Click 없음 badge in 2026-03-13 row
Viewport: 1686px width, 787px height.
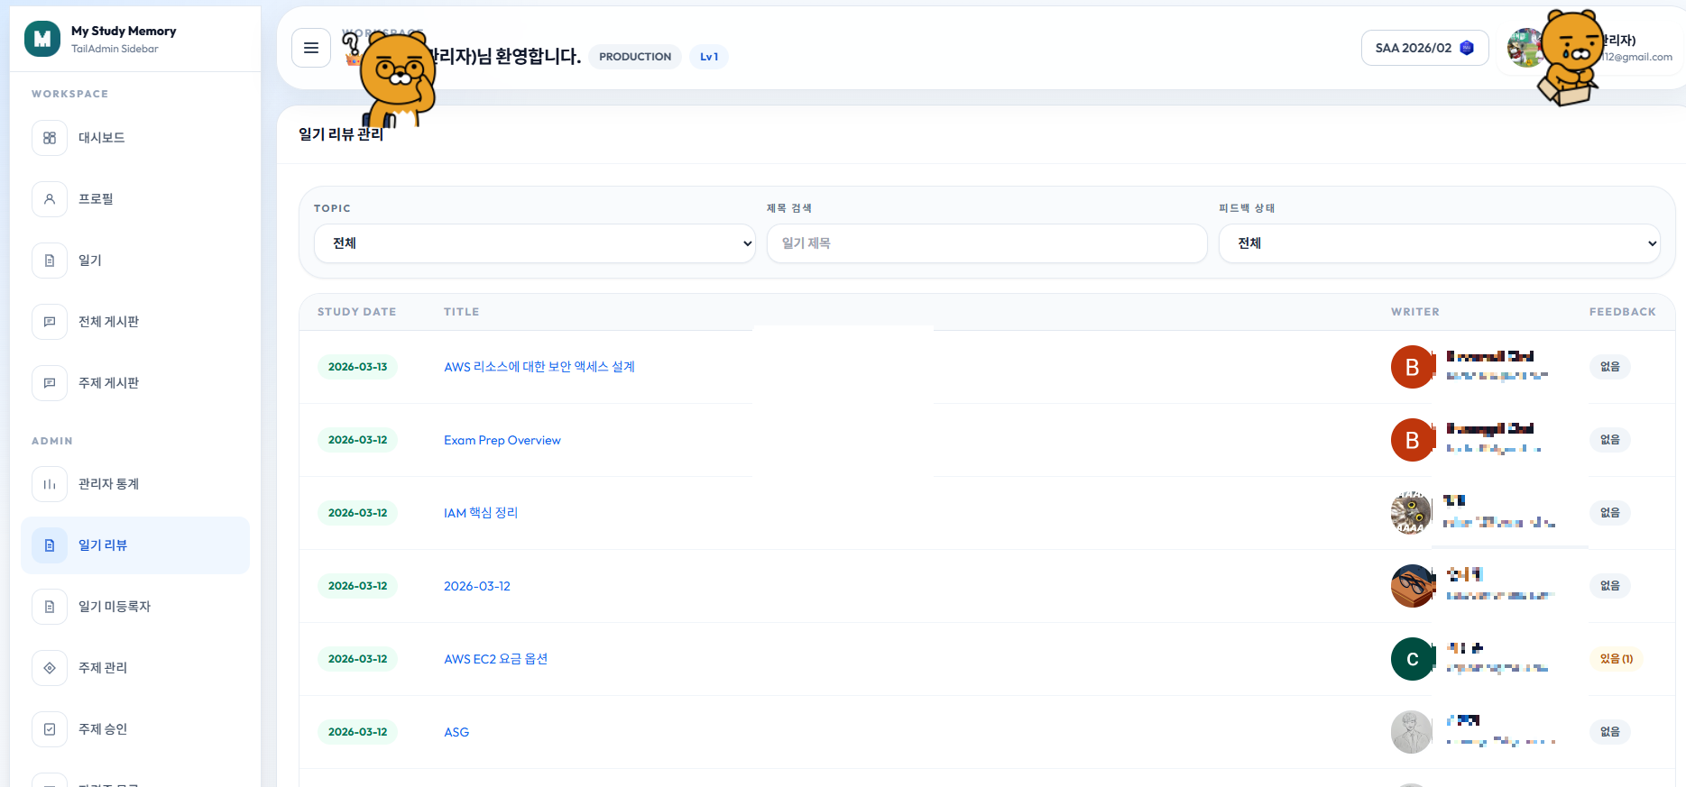pos(1610,367)
